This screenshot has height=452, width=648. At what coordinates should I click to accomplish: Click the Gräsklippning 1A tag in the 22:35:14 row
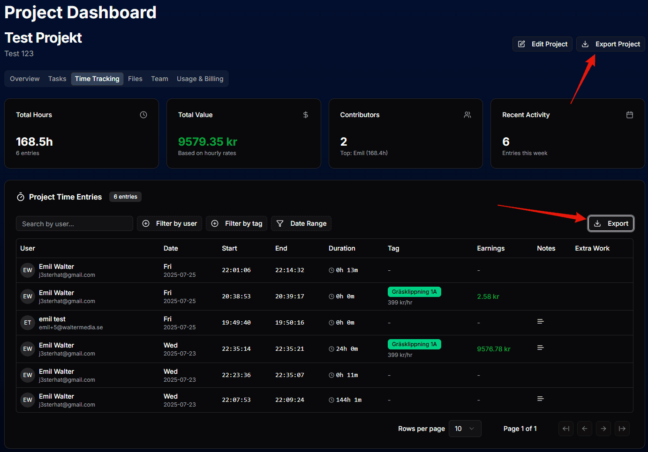coord(414,344)
